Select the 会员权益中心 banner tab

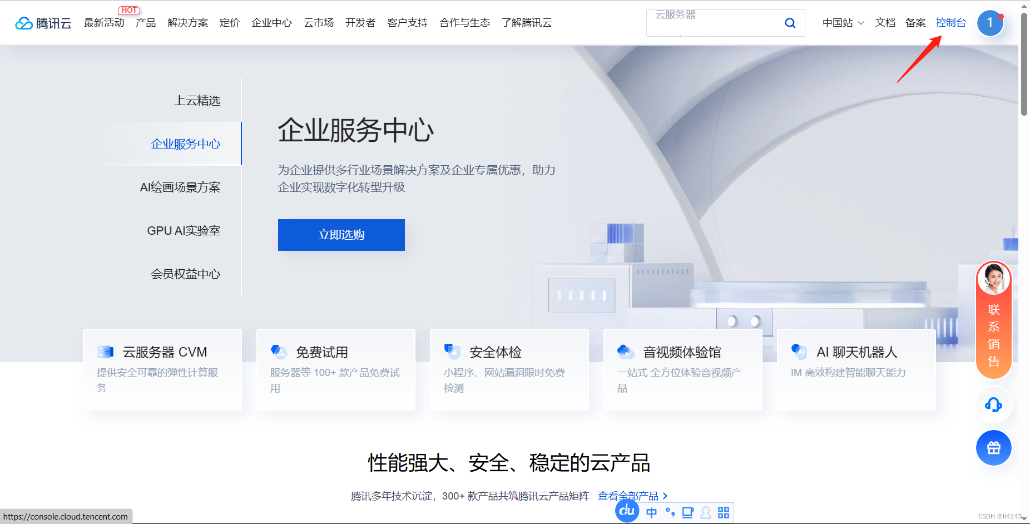(186, 274)
